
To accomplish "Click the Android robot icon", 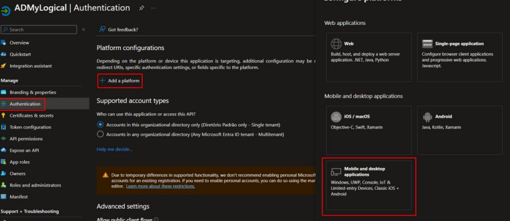I will (x=427, y=117).
